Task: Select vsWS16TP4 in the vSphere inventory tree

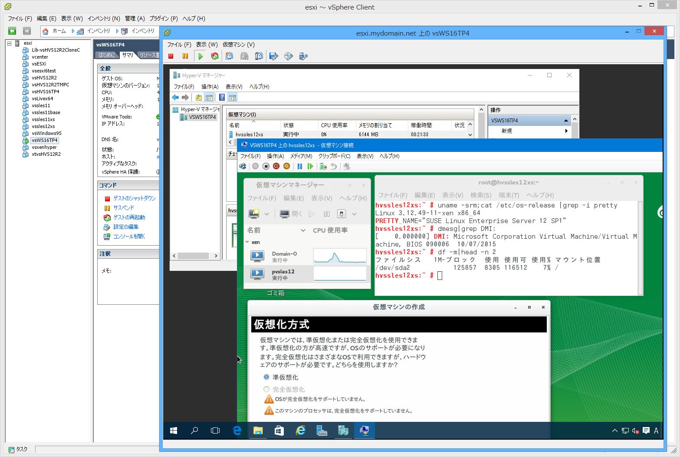Action: tap(45, 140)
